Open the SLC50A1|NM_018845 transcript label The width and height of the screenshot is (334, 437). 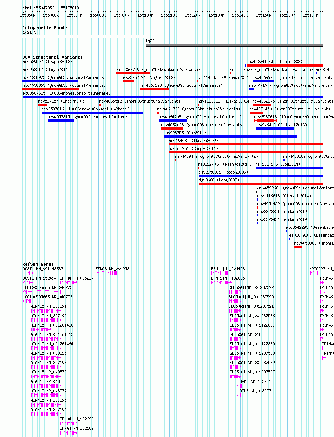(x=249, y=334)
